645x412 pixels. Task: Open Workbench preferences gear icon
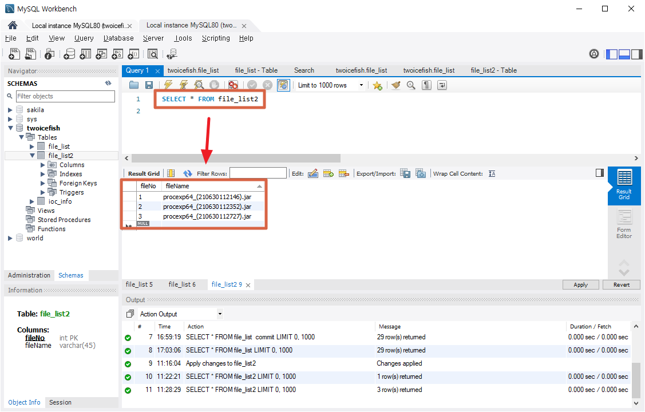click(x=594, y=54)
